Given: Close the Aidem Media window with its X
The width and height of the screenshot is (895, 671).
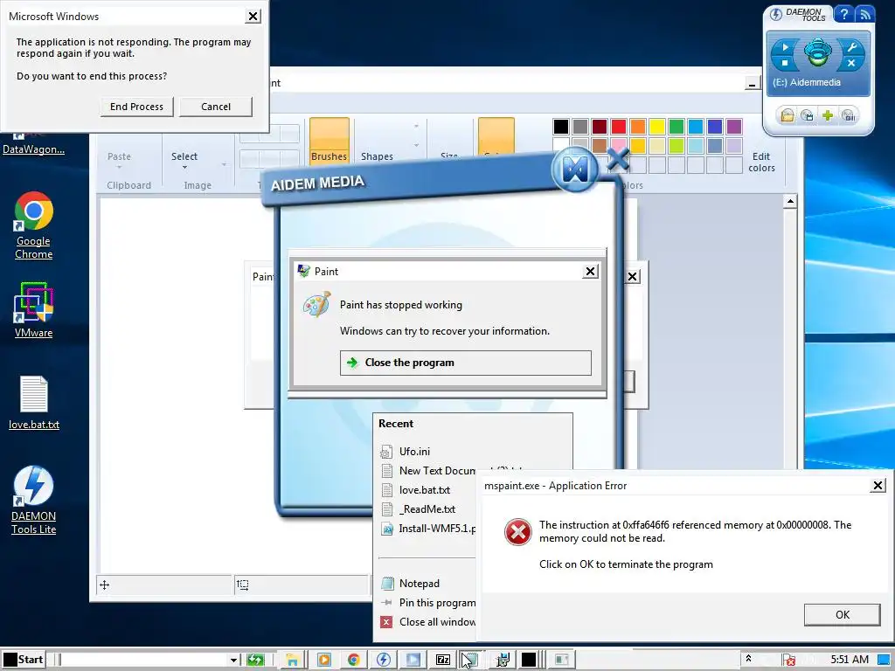Looking at the screenshot, I should pyautogui.click(x=618, y=160).
